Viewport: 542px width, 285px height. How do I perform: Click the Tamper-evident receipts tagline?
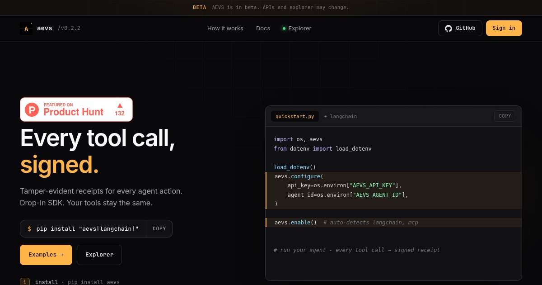click(101, 191)
